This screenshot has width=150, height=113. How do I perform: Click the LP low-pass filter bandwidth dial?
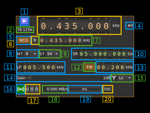(x=39, y=67)
